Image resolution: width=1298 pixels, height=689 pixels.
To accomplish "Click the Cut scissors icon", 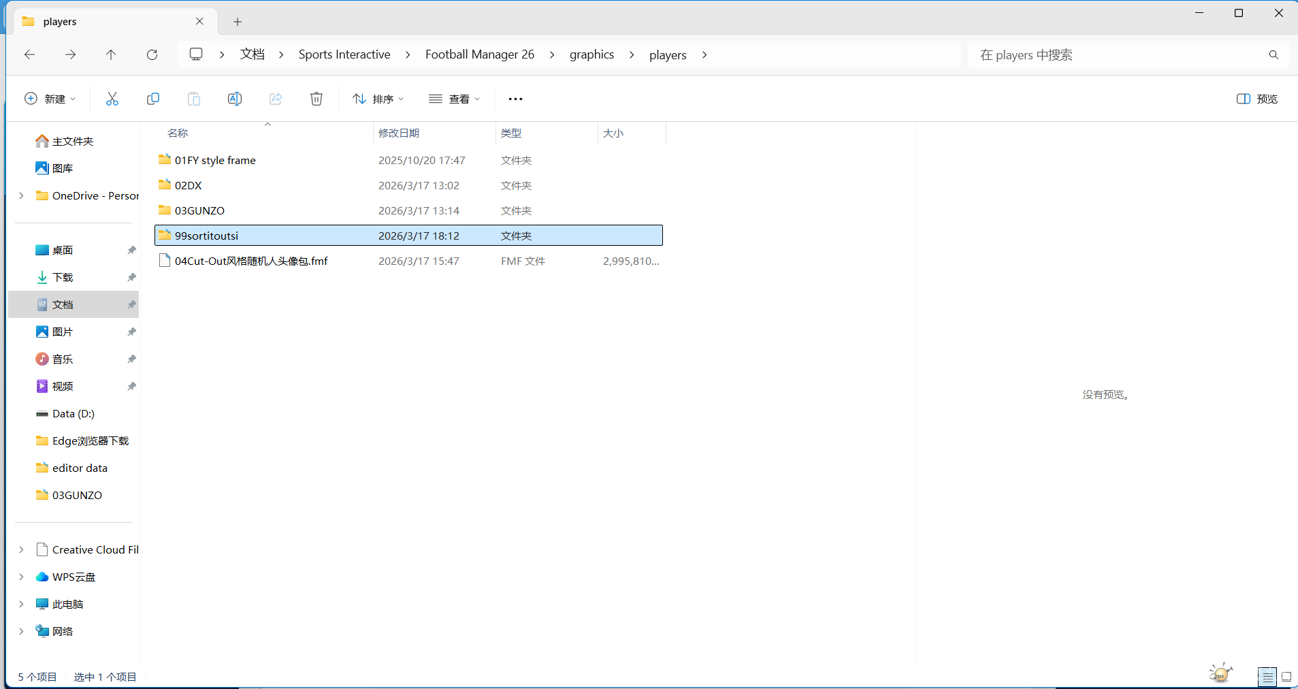I will click(112, 99).
